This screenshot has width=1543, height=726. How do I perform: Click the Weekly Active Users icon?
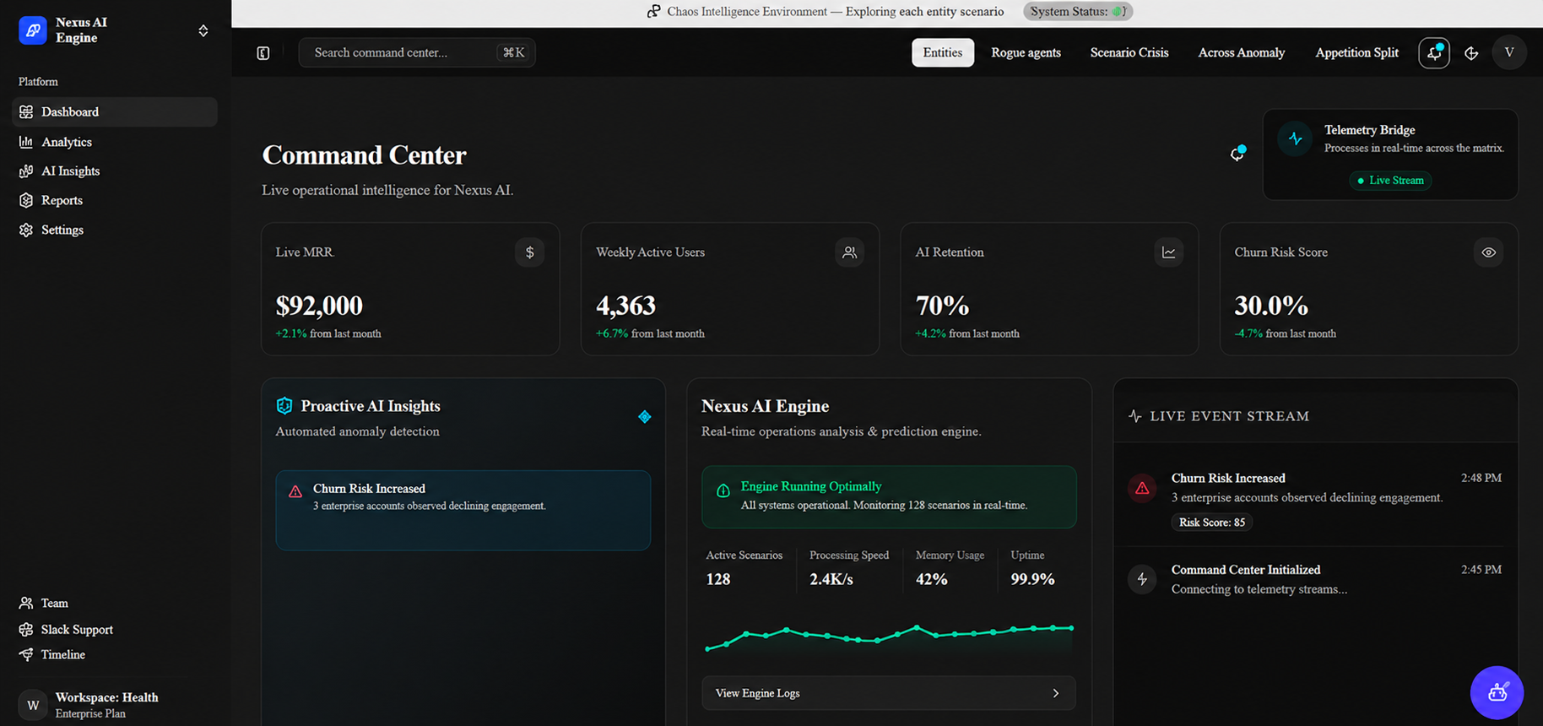pyautogui.click(x=850, y=252)
